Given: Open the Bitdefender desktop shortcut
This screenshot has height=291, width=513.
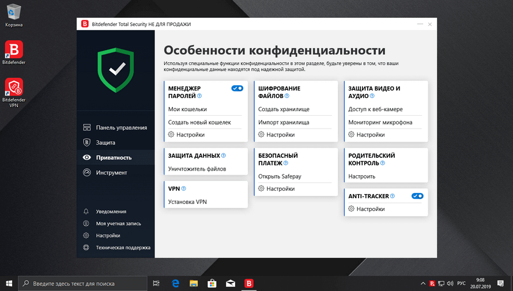Looking at the screenshot, I should 14,52.
